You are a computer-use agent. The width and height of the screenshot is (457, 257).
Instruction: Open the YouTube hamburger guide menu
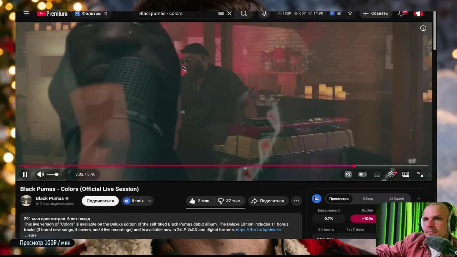point(26,13)
